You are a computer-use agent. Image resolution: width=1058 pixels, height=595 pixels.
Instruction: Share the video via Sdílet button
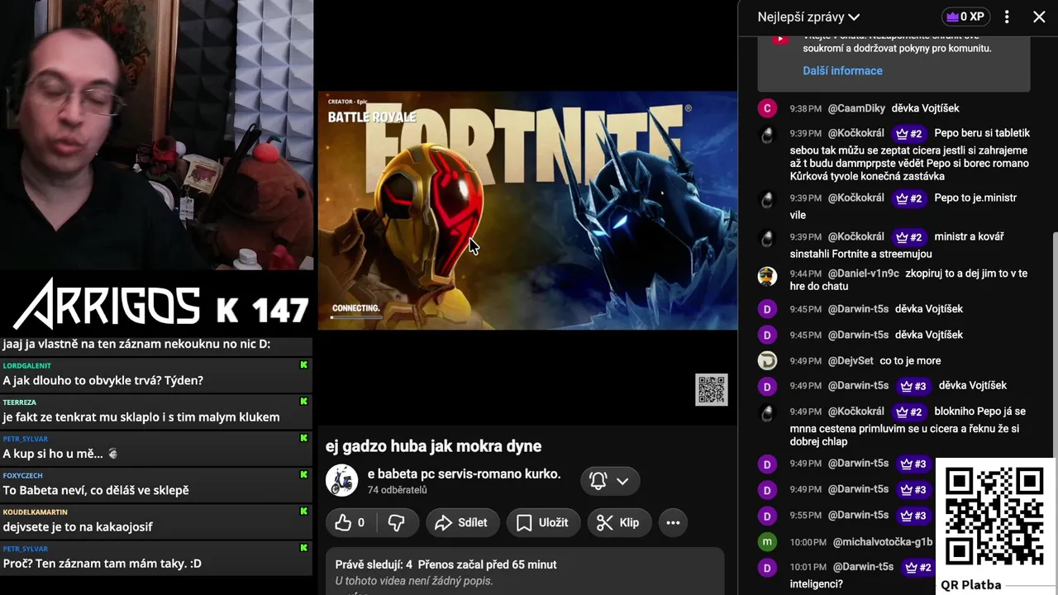(x=461, y=522)
